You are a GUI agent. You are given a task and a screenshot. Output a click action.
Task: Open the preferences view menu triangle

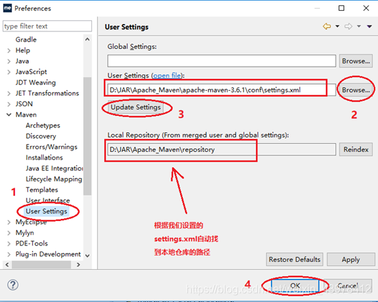click(369, 27)
